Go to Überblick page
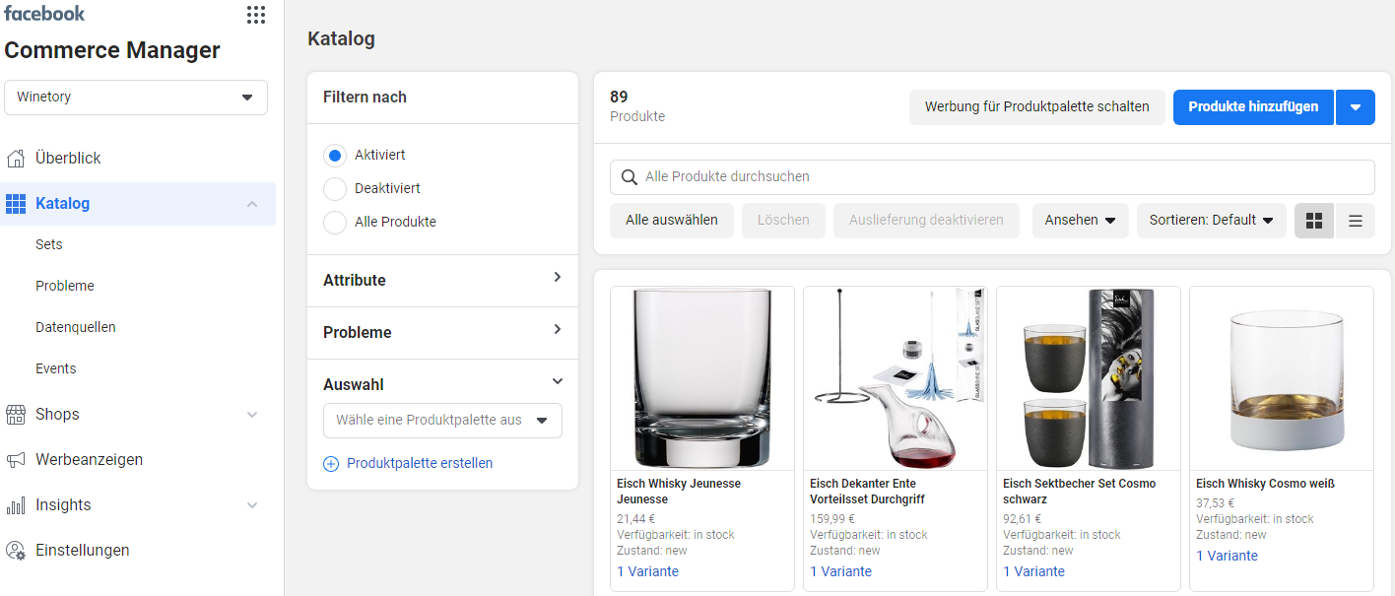 click(68, 158)
